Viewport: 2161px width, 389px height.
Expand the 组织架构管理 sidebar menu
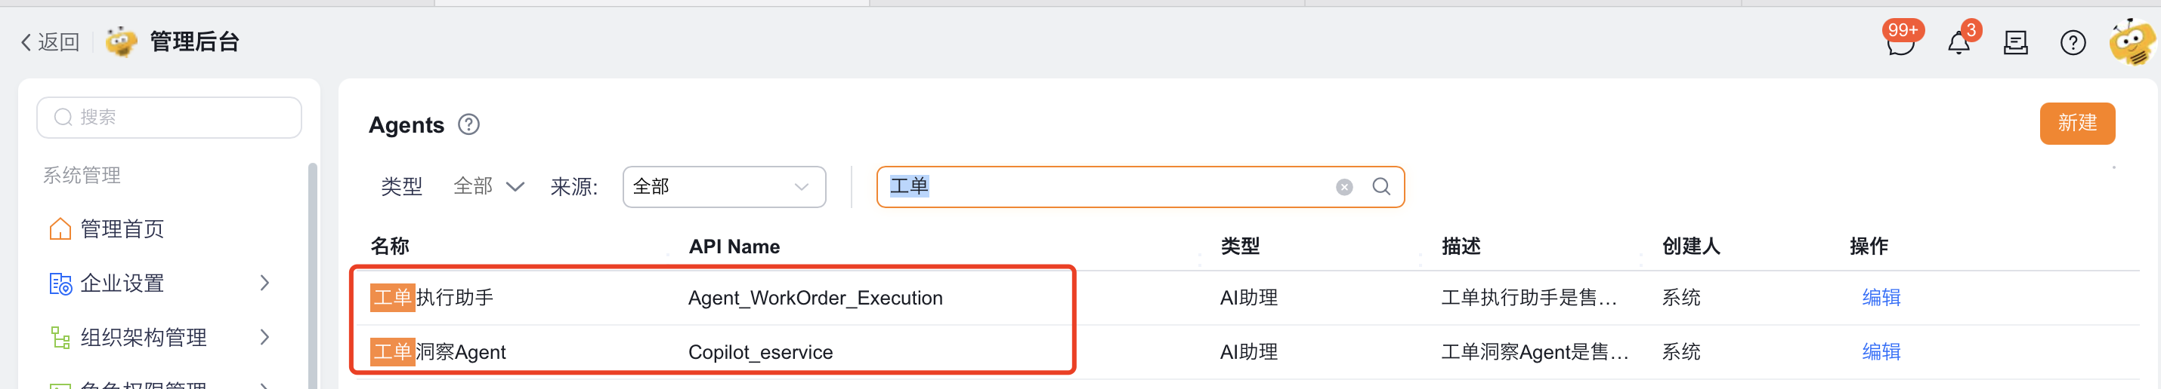click(x=159, y=337)
